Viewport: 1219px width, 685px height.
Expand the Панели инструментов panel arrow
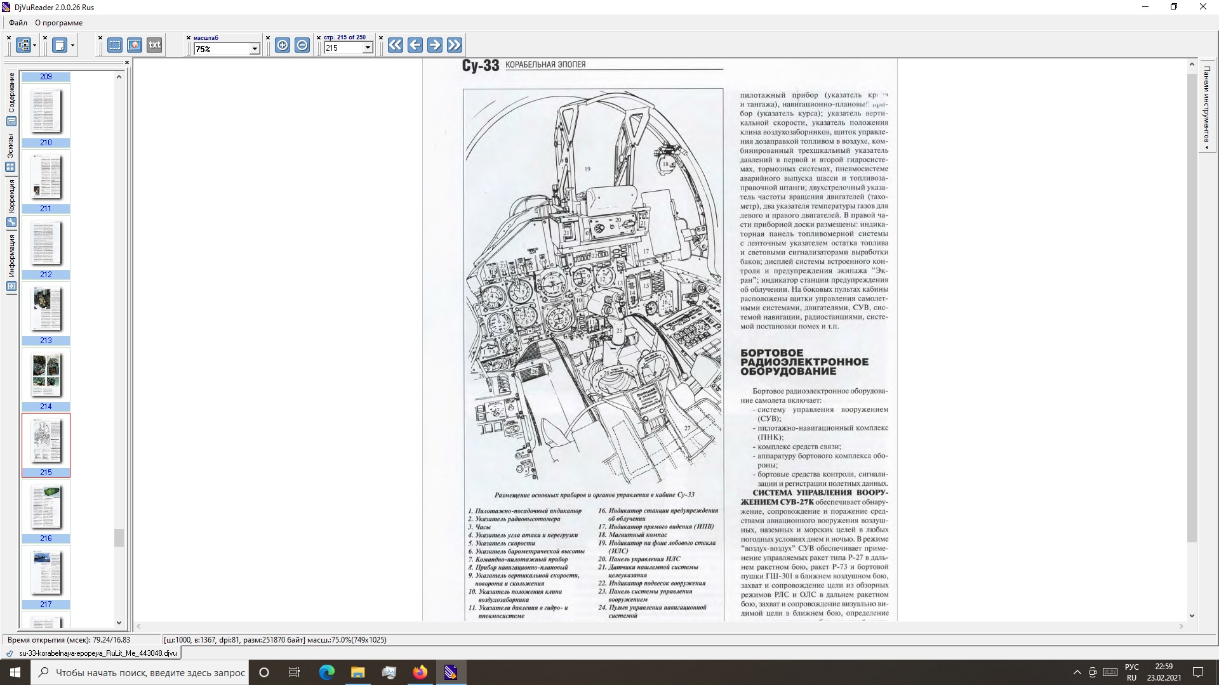tap(1207, 148)
